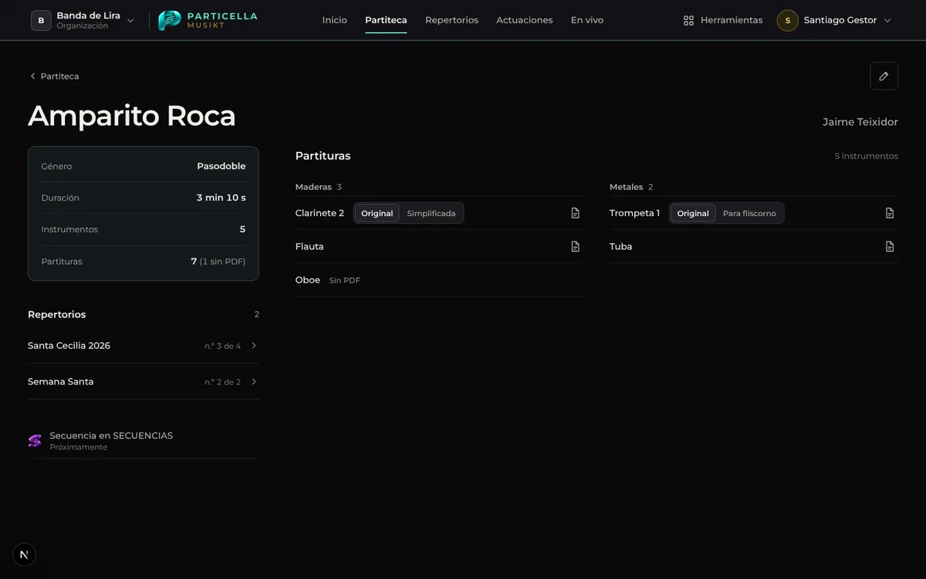
Task: Open the Tuba PDF document icon
Action: coord(890,246)
